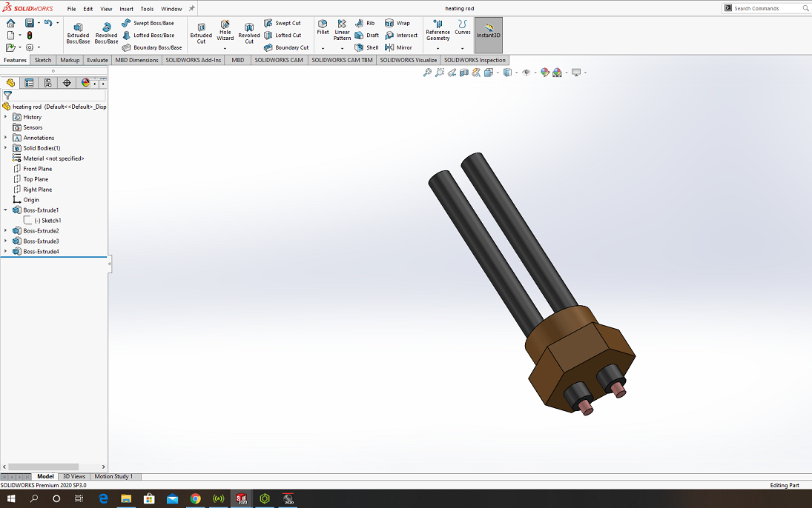Toggle Instant3D mode

click(x=489, y=36)
